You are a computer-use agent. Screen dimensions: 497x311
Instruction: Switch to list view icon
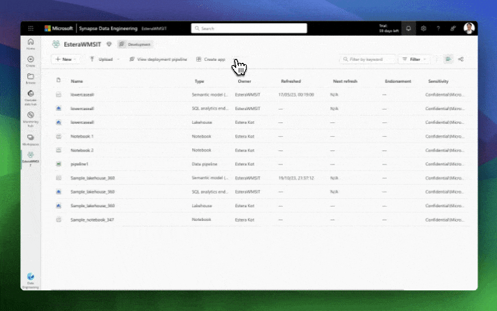pos(448,59)
